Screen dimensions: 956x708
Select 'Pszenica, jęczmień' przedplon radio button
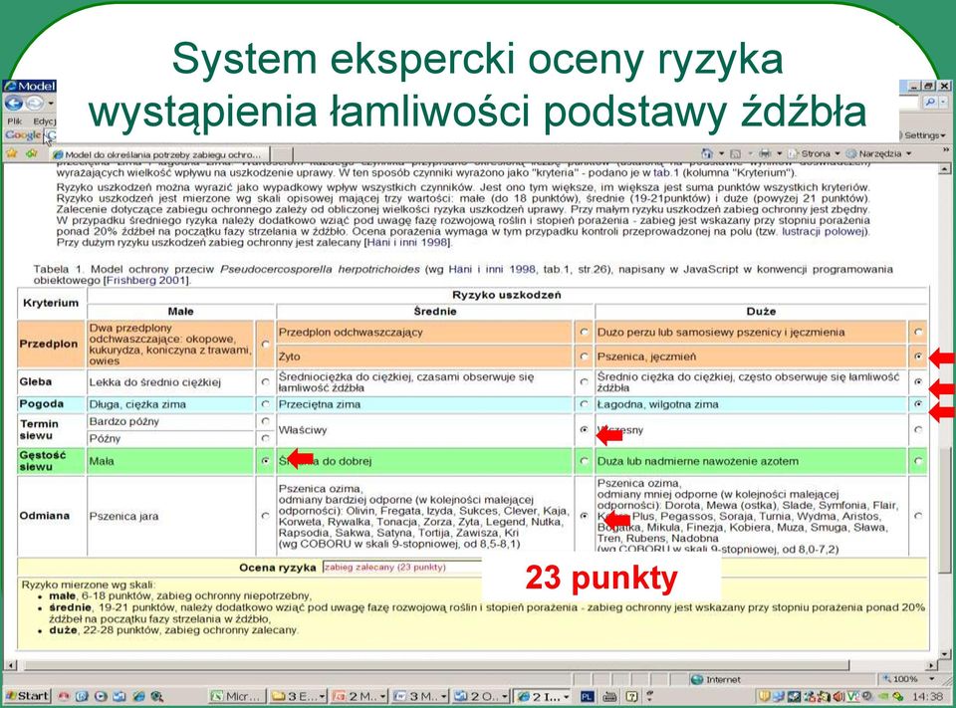tap(918, 356)
